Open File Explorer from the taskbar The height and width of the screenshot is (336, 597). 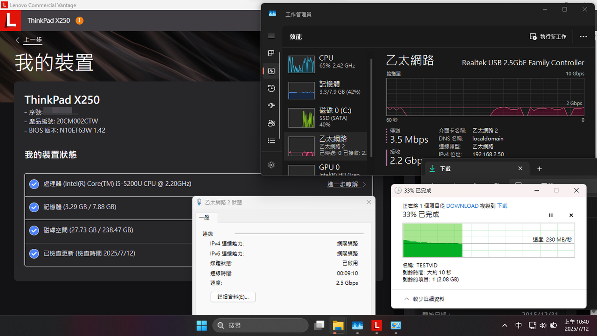pos(338,325)
